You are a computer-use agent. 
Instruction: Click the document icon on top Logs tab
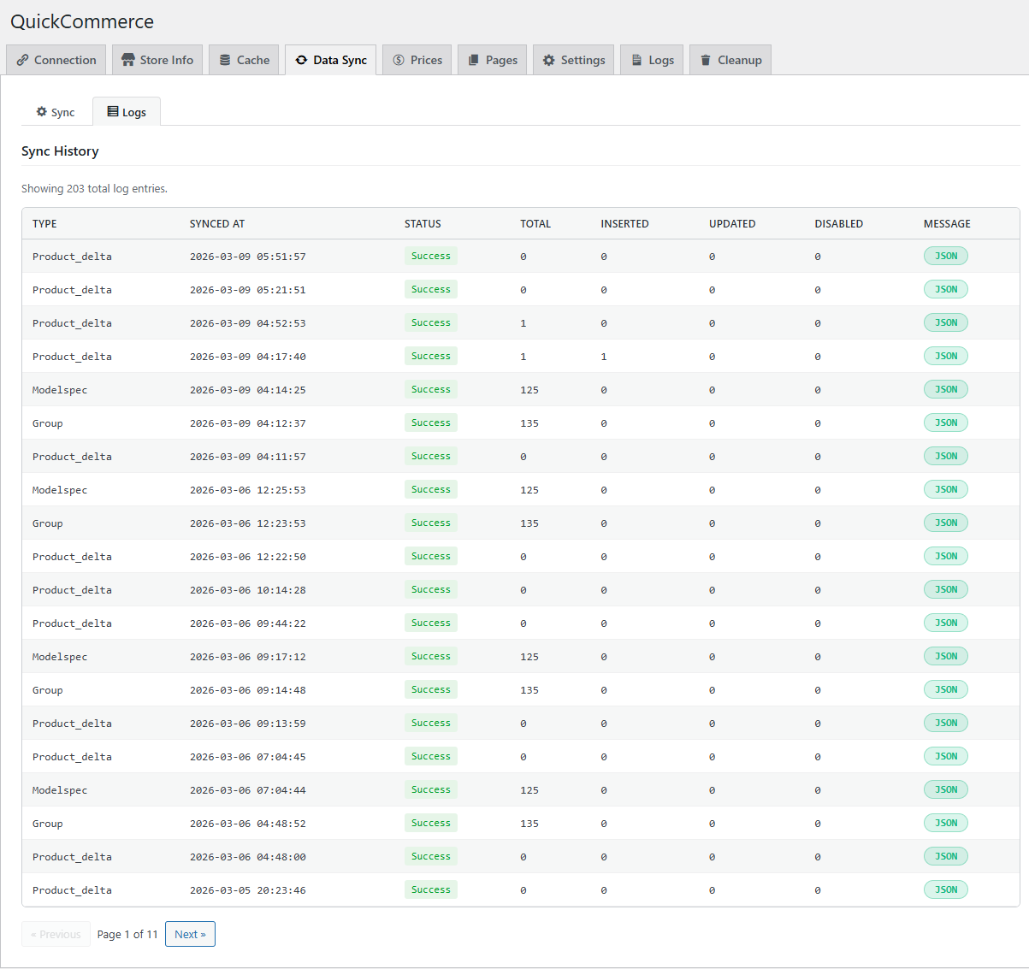pos(637,60)
